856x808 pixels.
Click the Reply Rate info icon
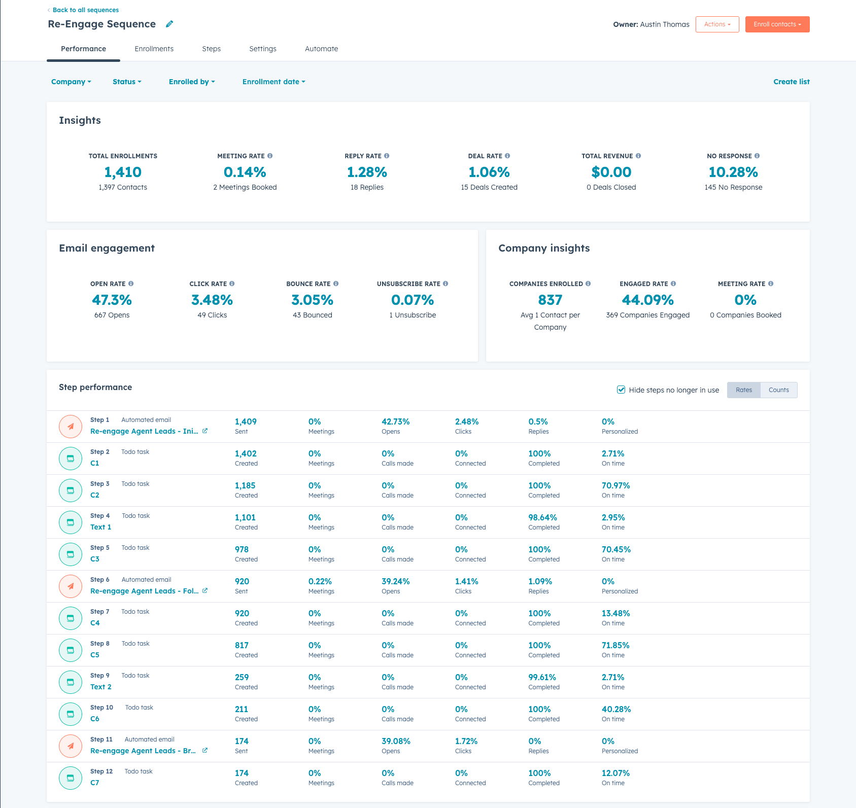(387, 156)
